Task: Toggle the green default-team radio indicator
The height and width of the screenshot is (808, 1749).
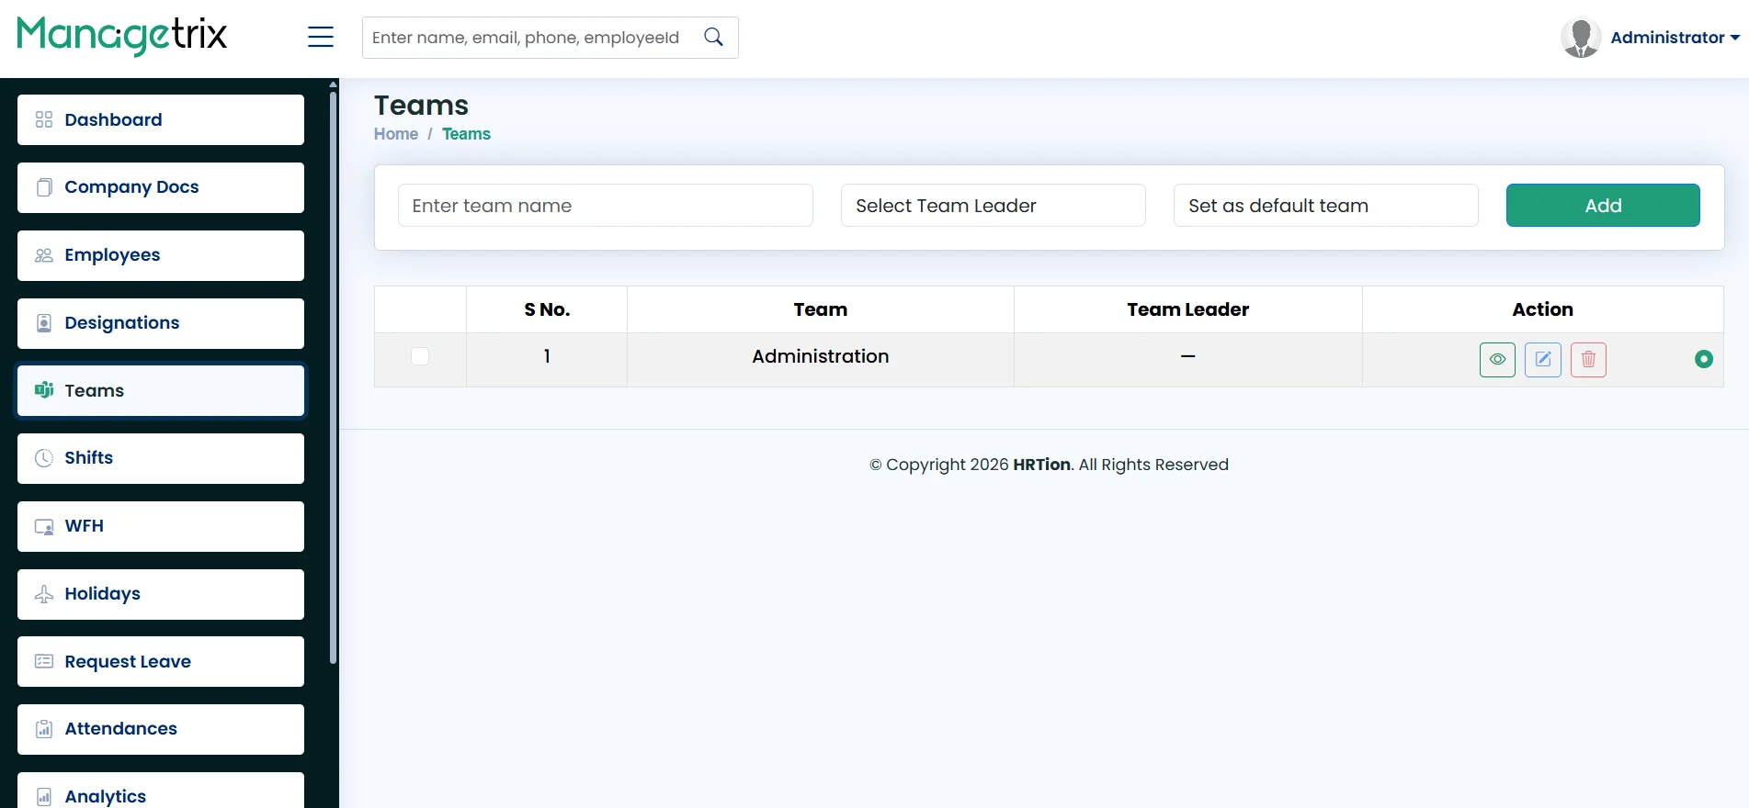Action: [1703, 359]
